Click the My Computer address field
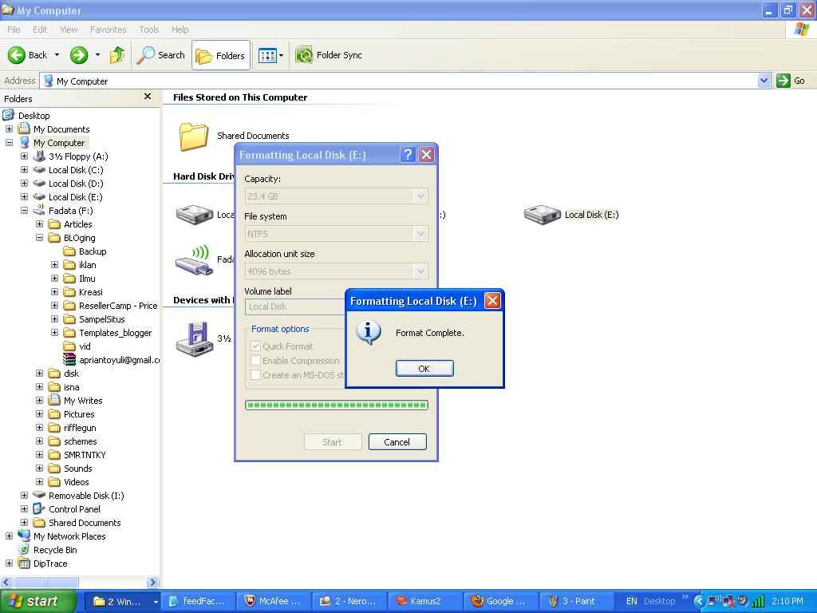 coord(399,81)
